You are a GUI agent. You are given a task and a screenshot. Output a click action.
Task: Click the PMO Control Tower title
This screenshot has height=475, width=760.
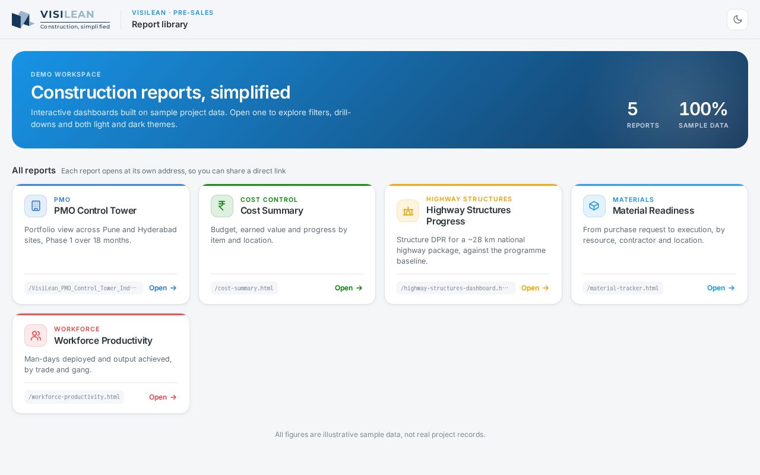pos(95,211)
